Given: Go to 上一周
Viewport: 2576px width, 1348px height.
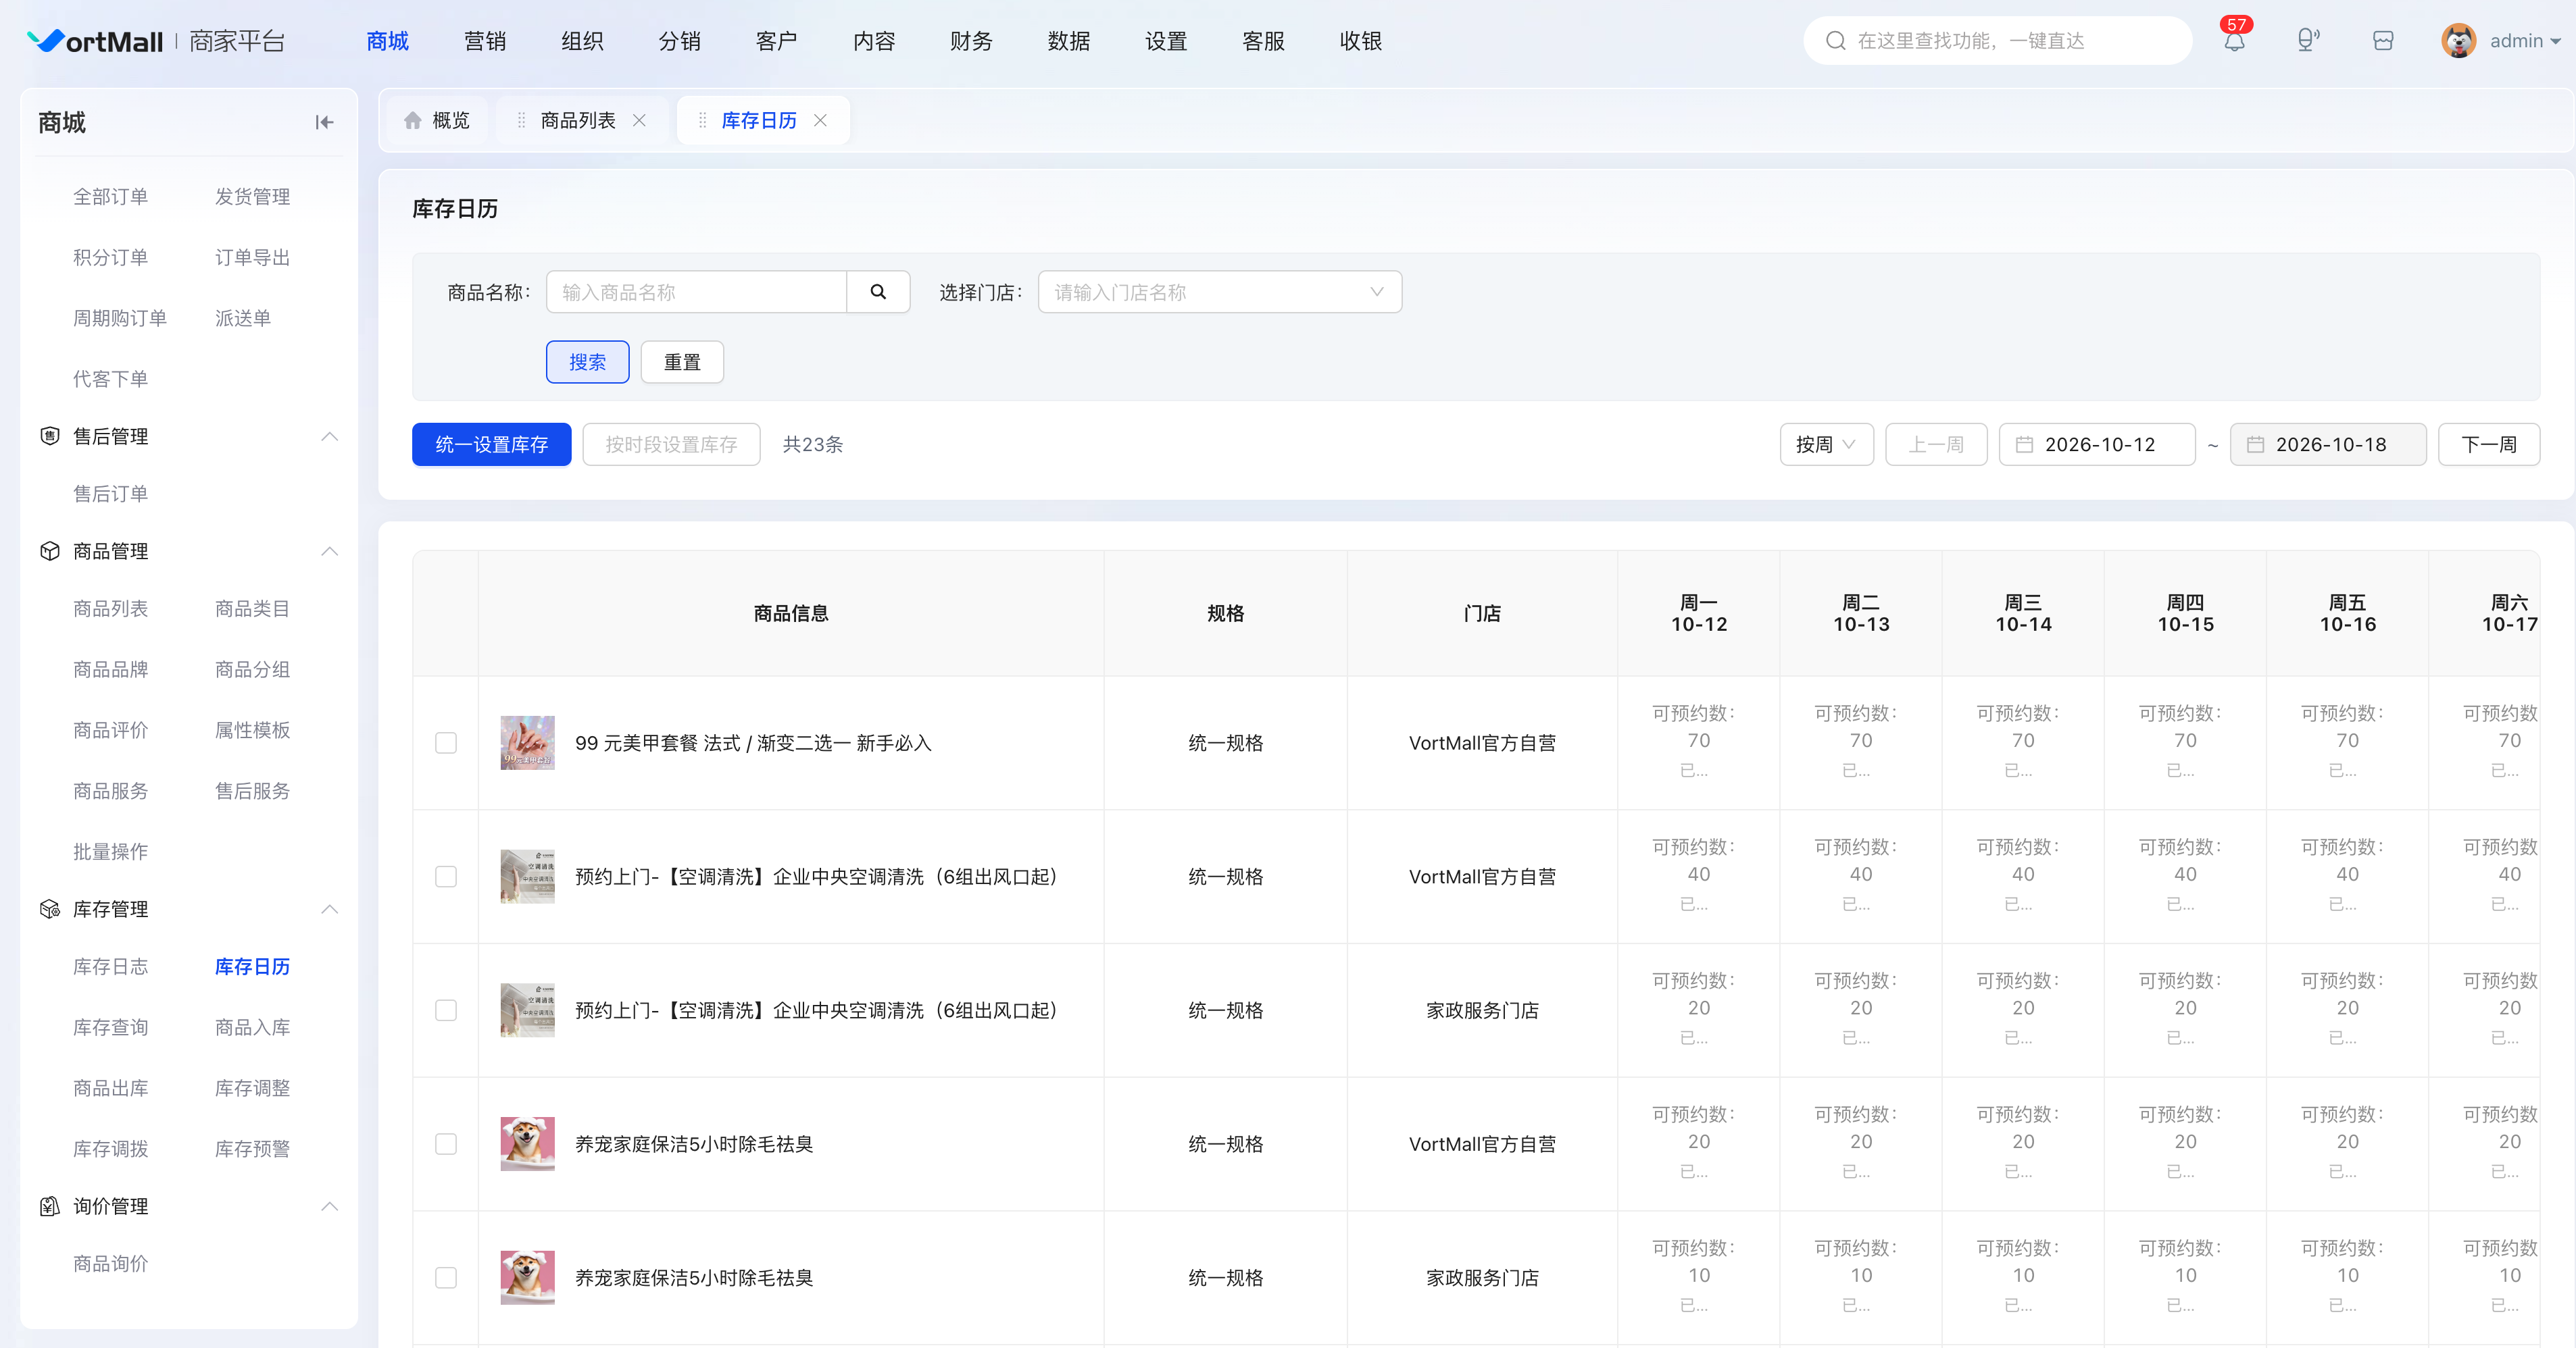Looking at the screenshot, I should coord(1936,444).
